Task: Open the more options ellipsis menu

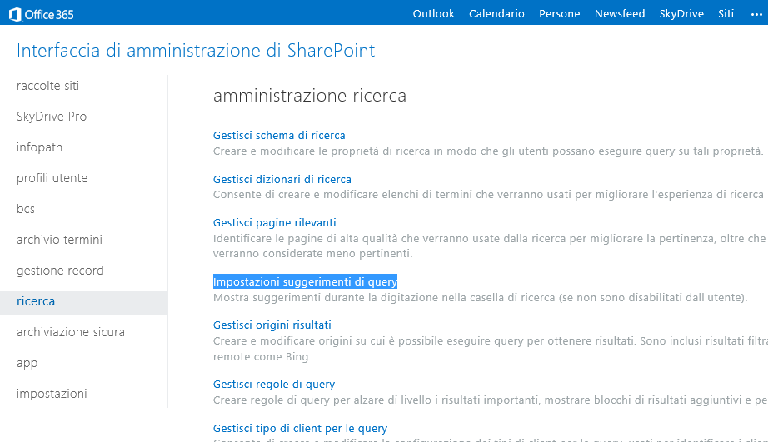Action: [756, 15]
